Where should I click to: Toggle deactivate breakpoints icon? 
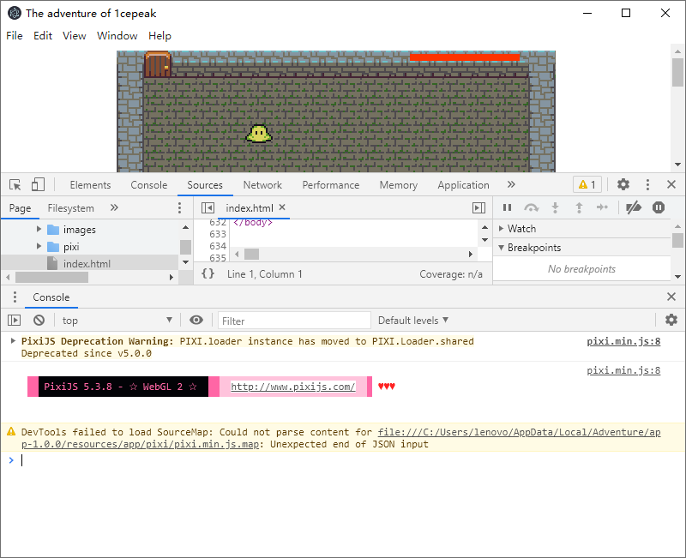coord(633,207)
